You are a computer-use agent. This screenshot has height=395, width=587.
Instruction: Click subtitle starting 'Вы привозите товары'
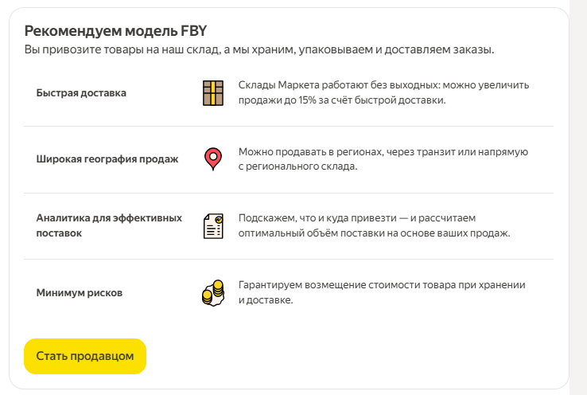pos(259,49)
